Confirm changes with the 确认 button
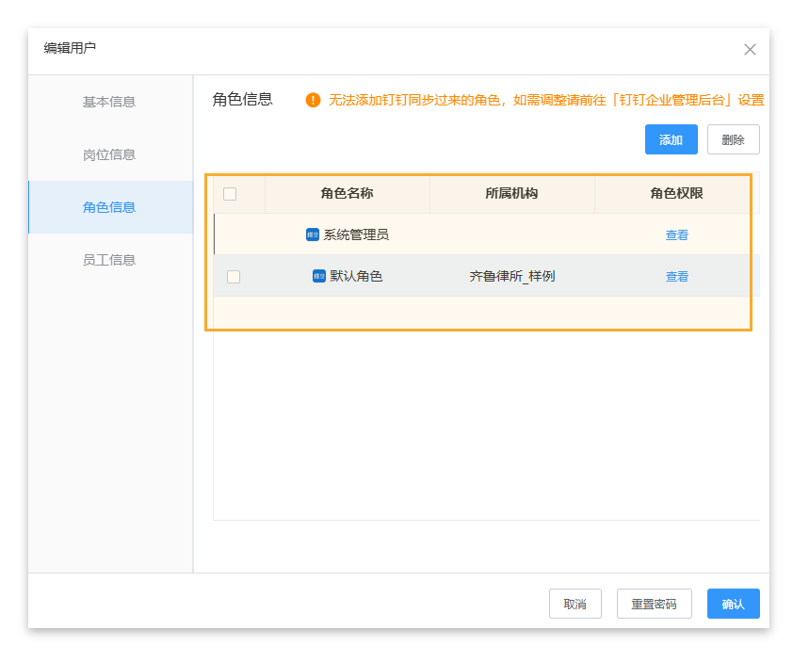This screenshot has width=793, height=662. coord(733,604)
